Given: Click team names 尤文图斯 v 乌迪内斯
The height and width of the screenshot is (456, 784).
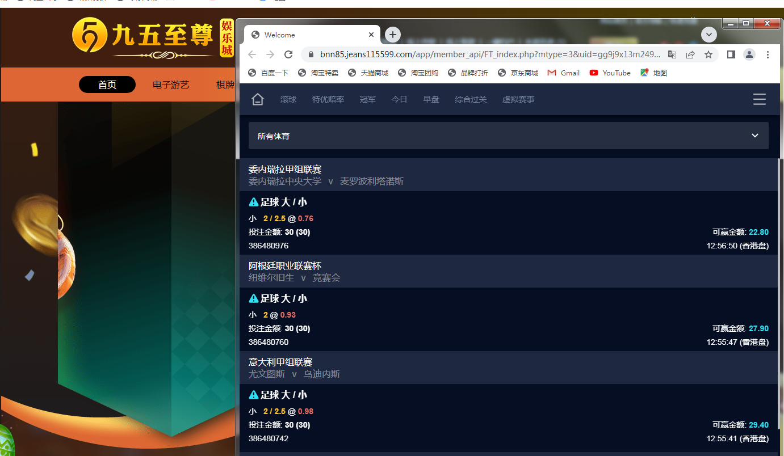Looking at the screenshot, I should (x=295, y=374).
